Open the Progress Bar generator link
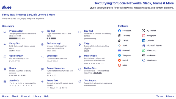The width and height of the screenshot is (176, 99). pos(16,31)
